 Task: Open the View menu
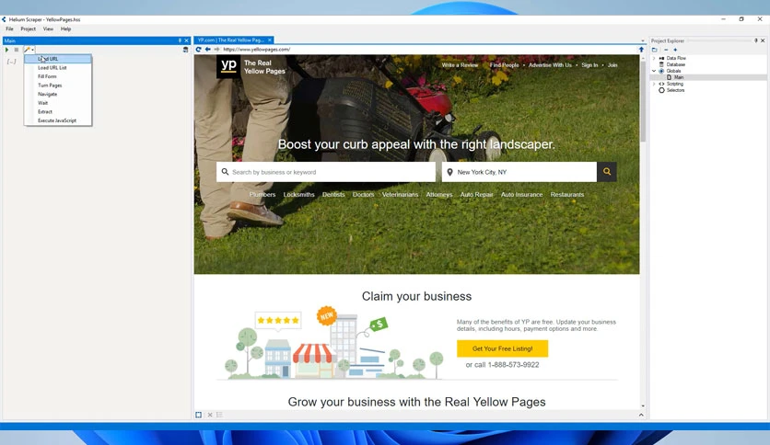click(48, 29)
